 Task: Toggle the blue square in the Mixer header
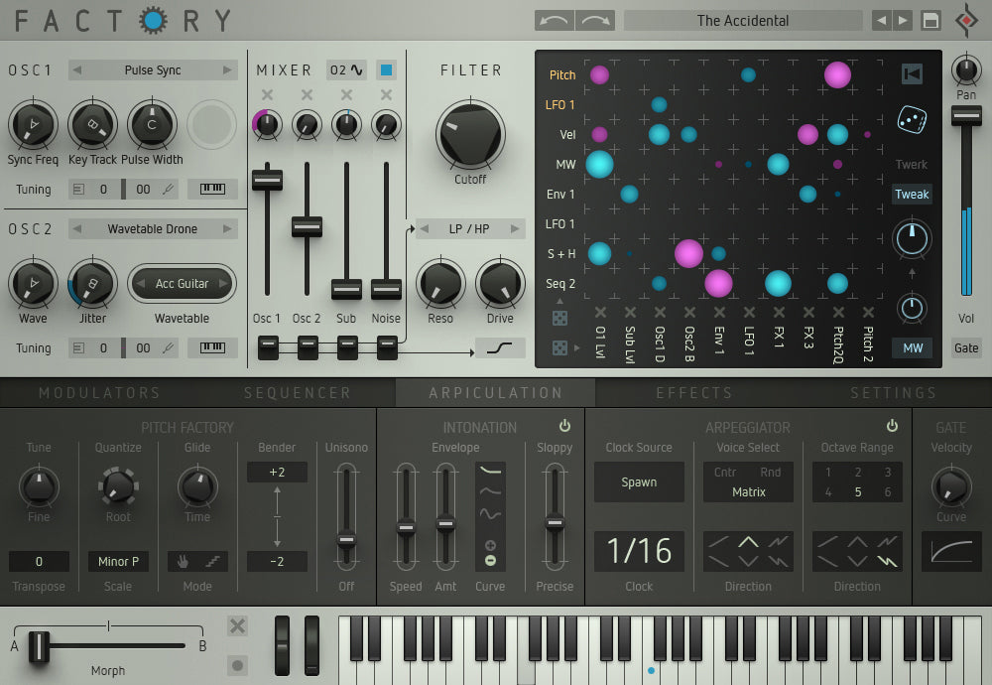[385, 69]
